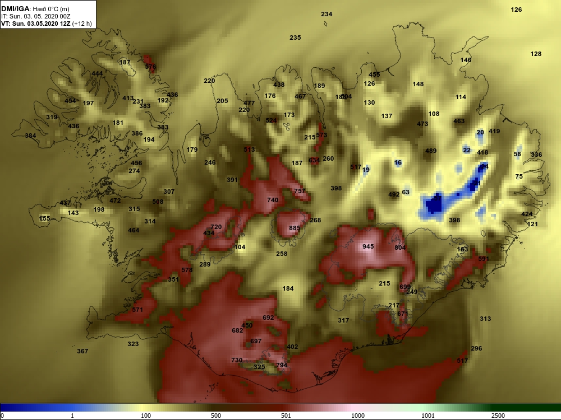
Task: Click the 2500 label on the color scale
Action: click(x=498, y=416)
